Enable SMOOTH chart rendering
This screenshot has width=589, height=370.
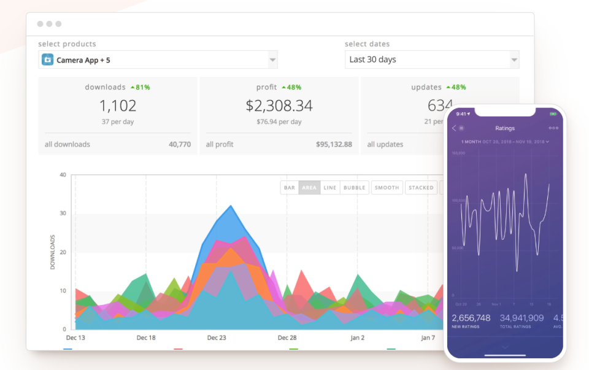coord(387,187)
